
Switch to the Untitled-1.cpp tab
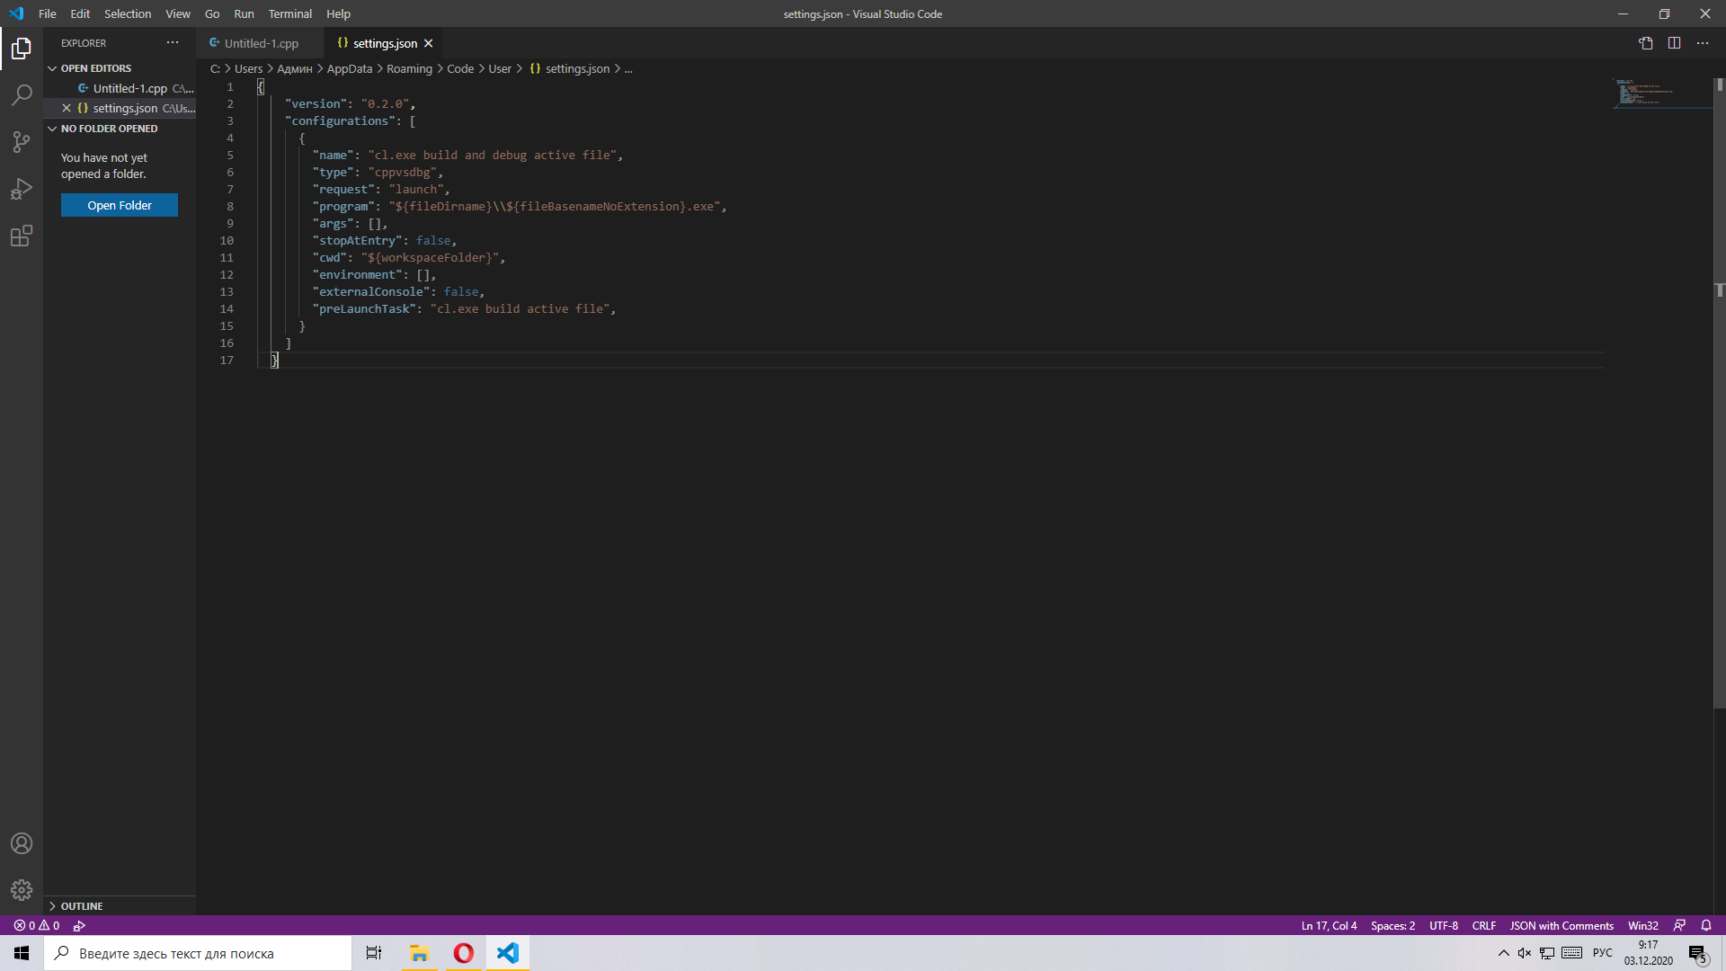click(261, 43)
